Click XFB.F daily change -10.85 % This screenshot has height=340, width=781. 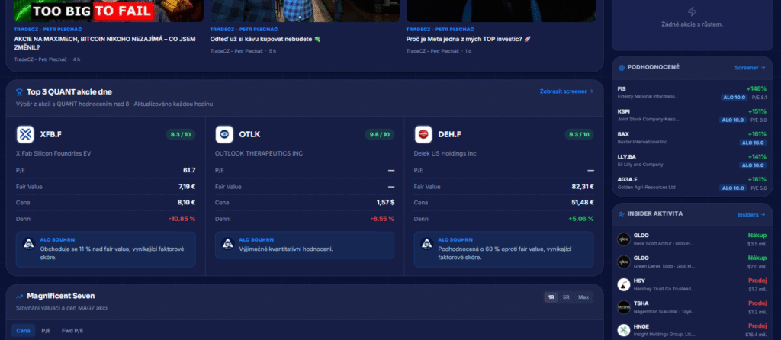(182, 219)
